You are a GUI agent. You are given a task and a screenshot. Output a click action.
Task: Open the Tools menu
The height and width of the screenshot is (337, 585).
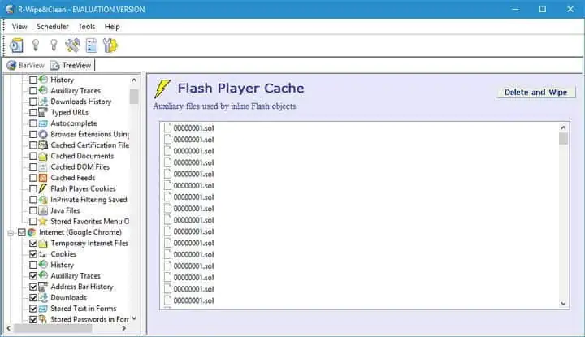(x=86, y=27)
